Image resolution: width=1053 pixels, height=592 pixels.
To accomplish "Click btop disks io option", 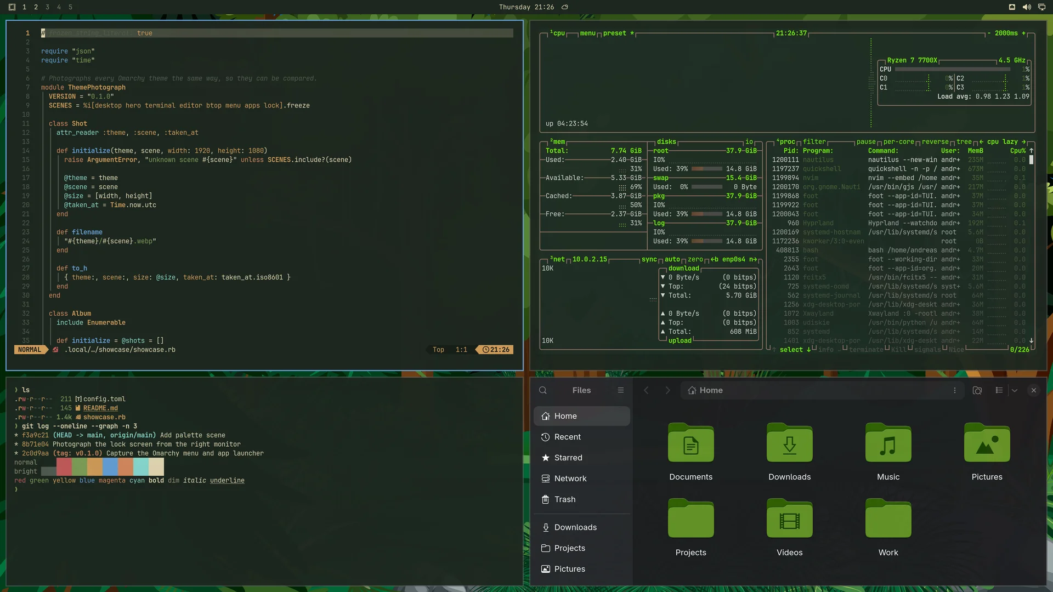I will [749, 142].
